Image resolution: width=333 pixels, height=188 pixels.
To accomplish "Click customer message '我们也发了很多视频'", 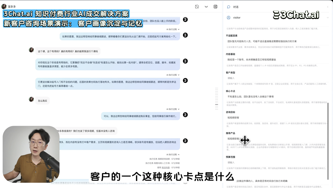I will coord(87,131).
